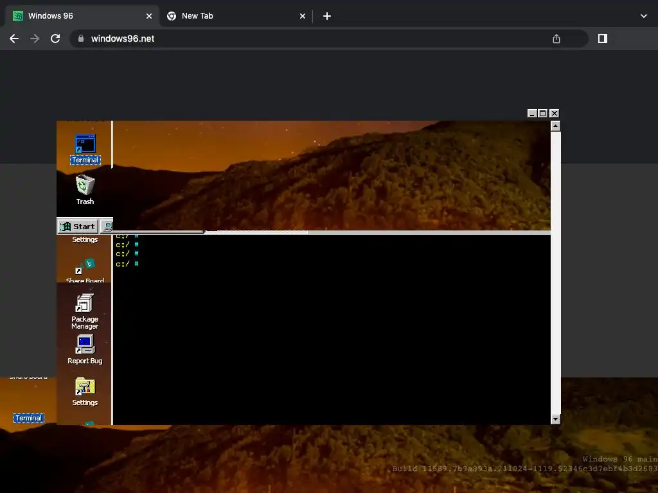
Task: Click the lock icon in address bar
Action: 81,39
